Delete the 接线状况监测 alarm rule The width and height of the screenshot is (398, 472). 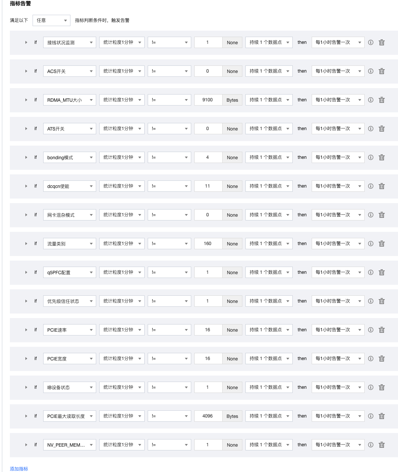click(x=382, y=42)
